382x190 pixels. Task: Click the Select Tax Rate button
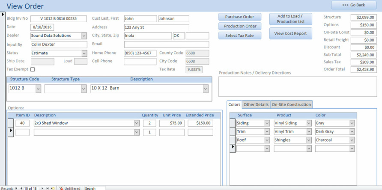[240, 36]
